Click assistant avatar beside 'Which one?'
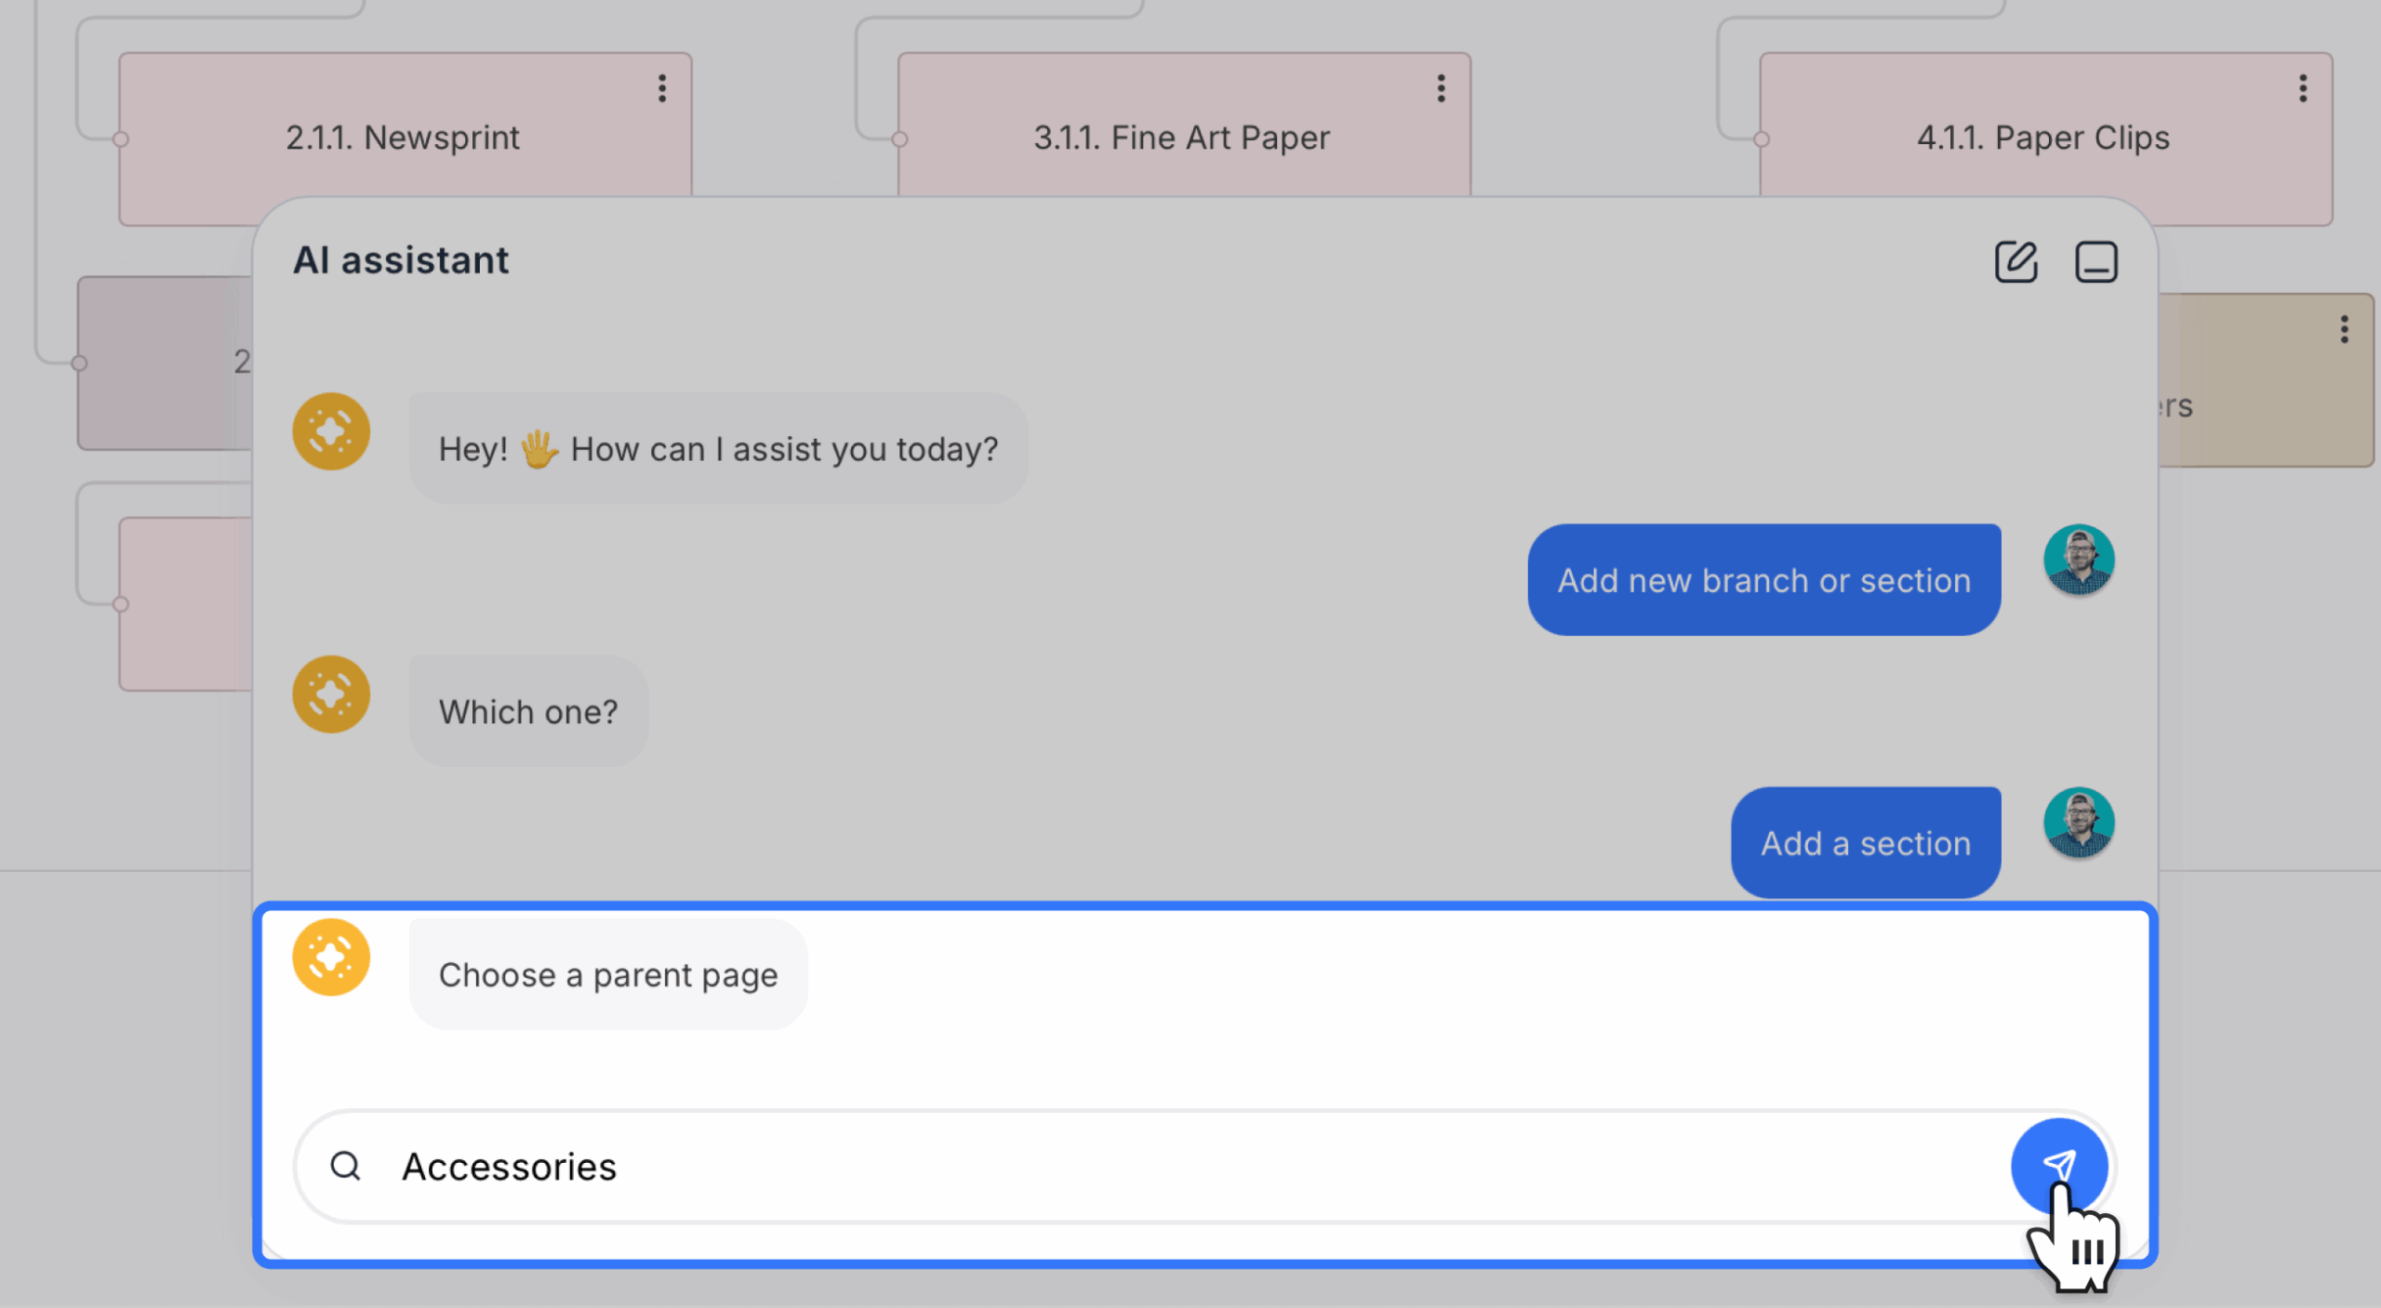The height and width of the screenshot is (1308, 2381). tap(331, 694)
